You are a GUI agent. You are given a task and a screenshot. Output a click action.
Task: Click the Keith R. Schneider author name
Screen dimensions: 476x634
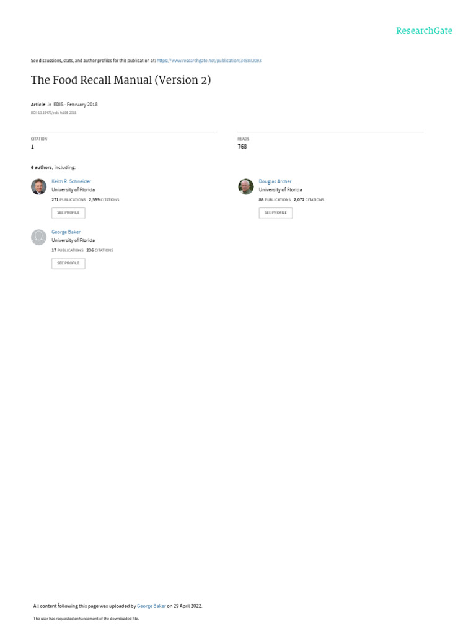[x=71, y=181]
